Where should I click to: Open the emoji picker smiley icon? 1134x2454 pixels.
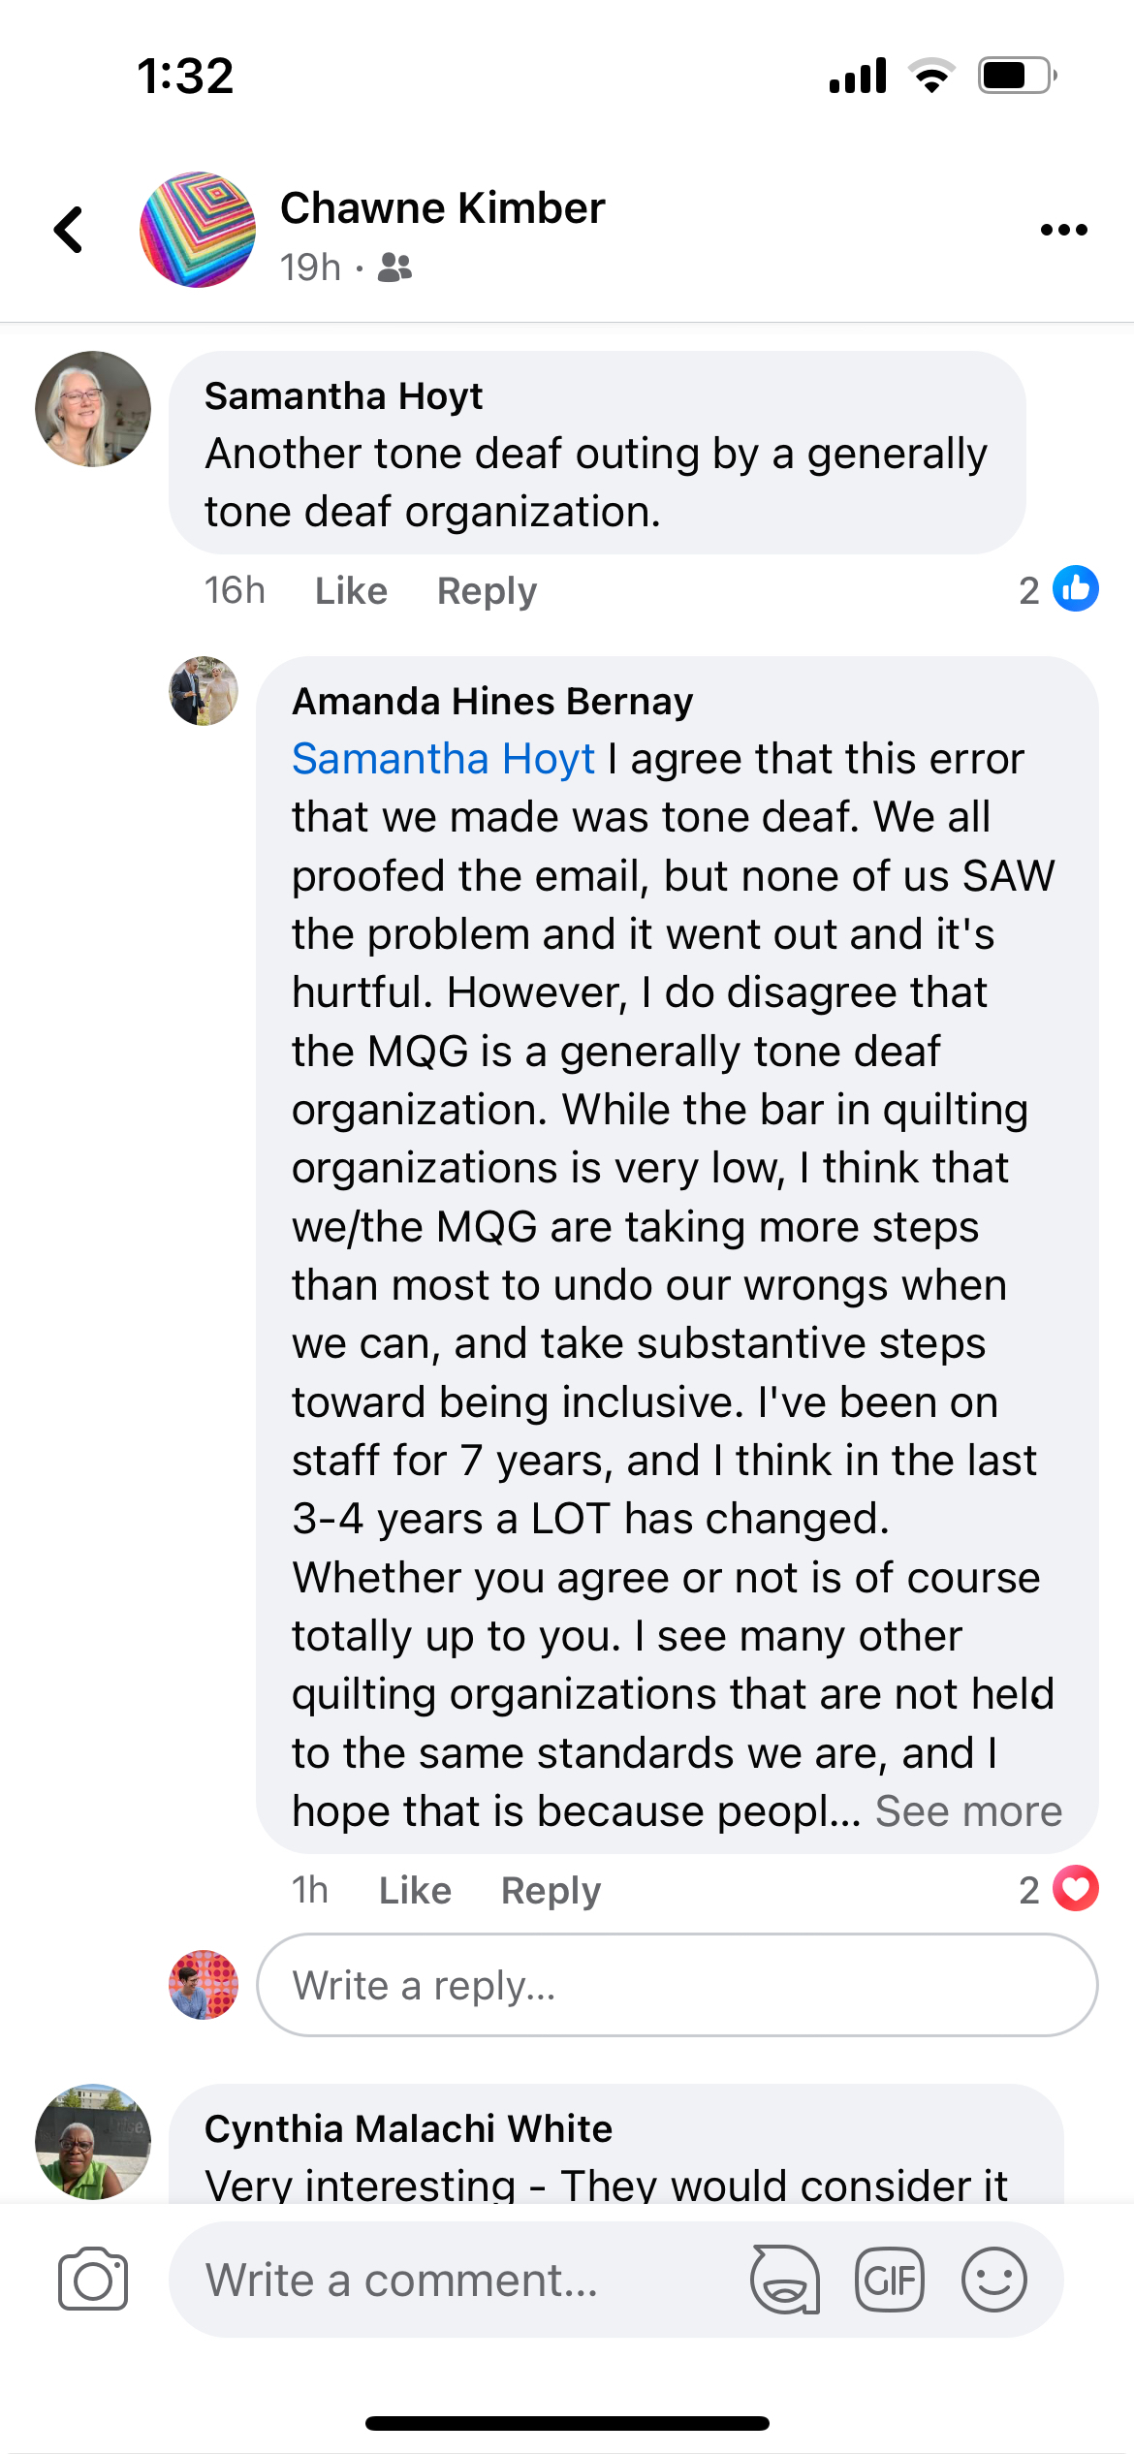(x=993, y=2280)
